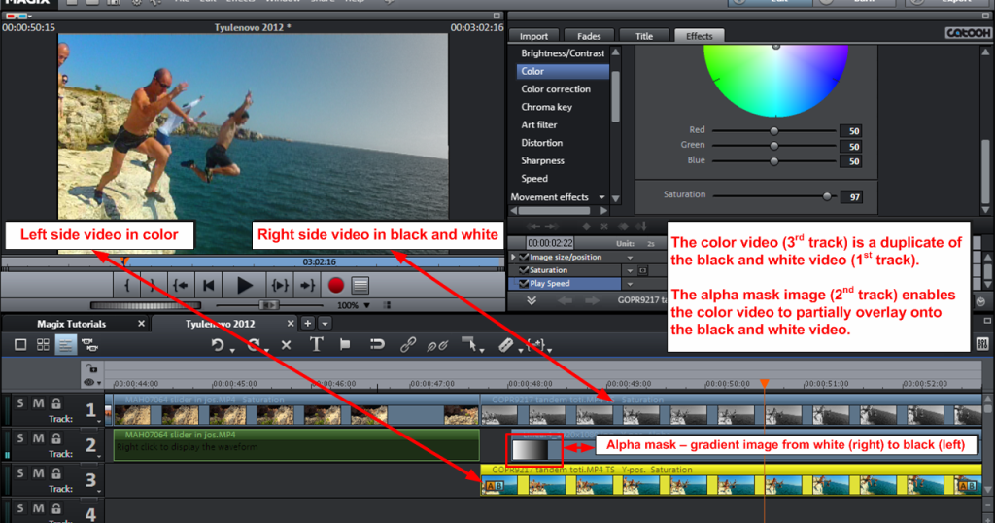Viewport: 995px width, 523px height.
Task: Start playback with the Play button
Action: [x=244, y=286]
